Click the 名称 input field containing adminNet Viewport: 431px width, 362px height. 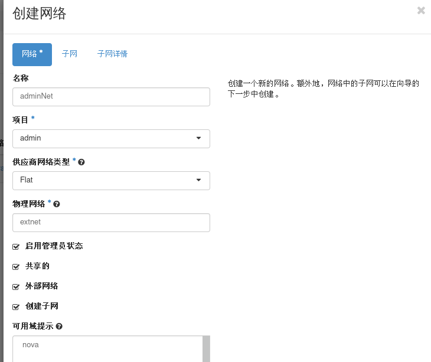click(x=111, y=97)
